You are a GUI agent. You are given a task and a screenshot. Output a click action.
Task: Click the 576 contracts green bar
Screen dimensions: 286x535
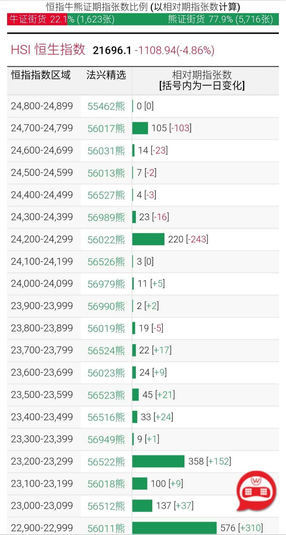click(174, 528)
